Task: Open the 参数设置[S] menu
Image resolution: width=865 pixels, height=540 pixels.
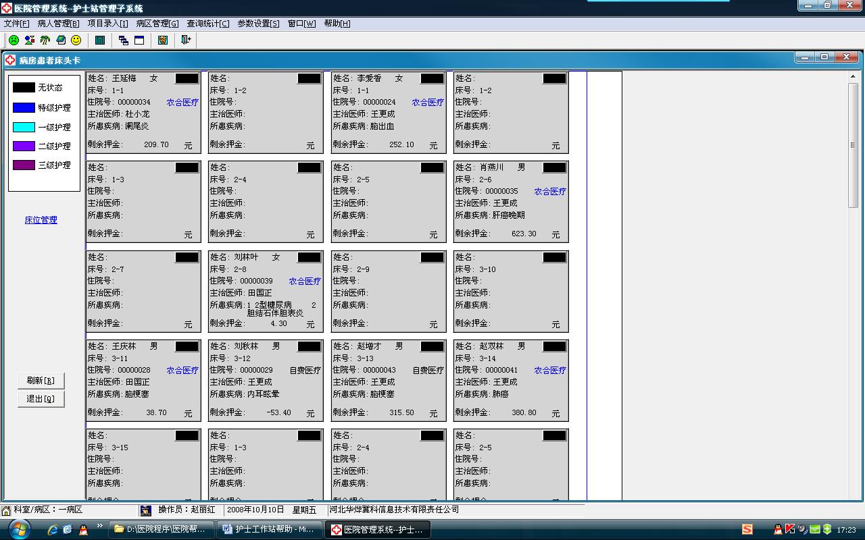Action: pyautogui.click(x=258, y=24)
